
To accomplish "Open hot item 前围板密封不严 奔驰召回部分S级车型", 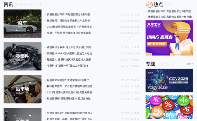I will [x=169, y=11].
